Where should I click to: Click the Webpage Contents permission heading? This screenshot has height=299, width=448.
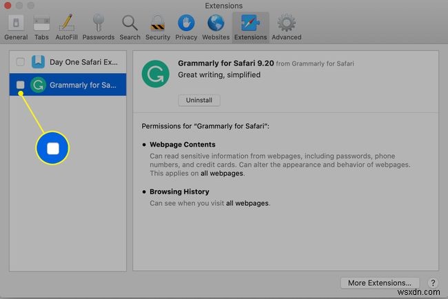tap(182, 145)
